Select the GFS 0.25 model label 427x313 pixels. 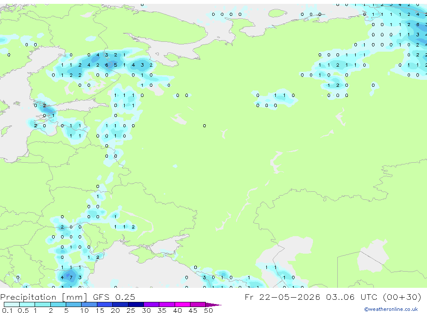[114, 297]
